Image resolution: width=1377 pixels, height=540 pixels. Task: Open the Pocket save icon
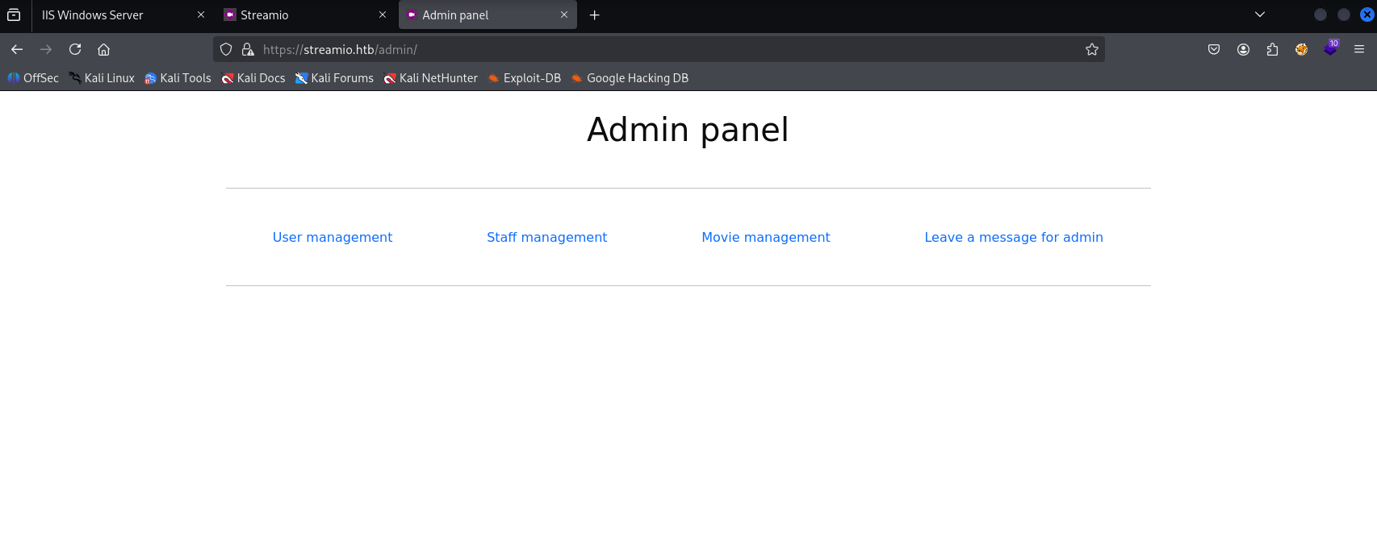1214,49
